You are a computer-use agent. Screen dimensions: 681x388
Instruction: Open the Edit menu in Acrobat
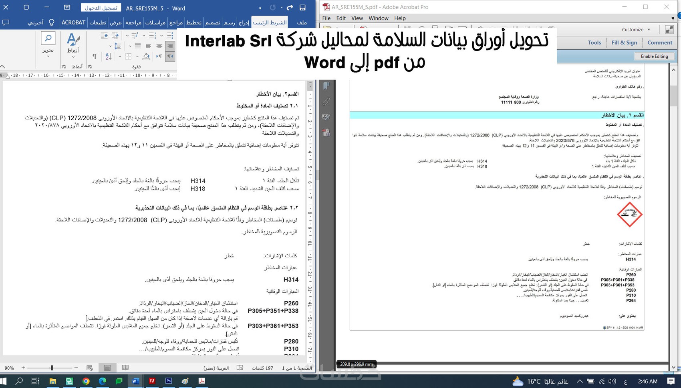tap(341, 18)
